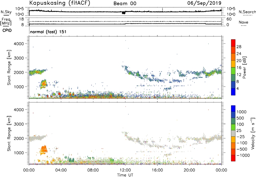
Task: Click the "28" tick on Power colorbar
Action: point(239,47)
